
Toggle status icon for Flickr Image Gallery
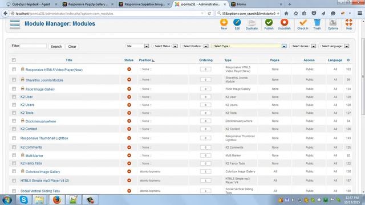coord(129,89)
